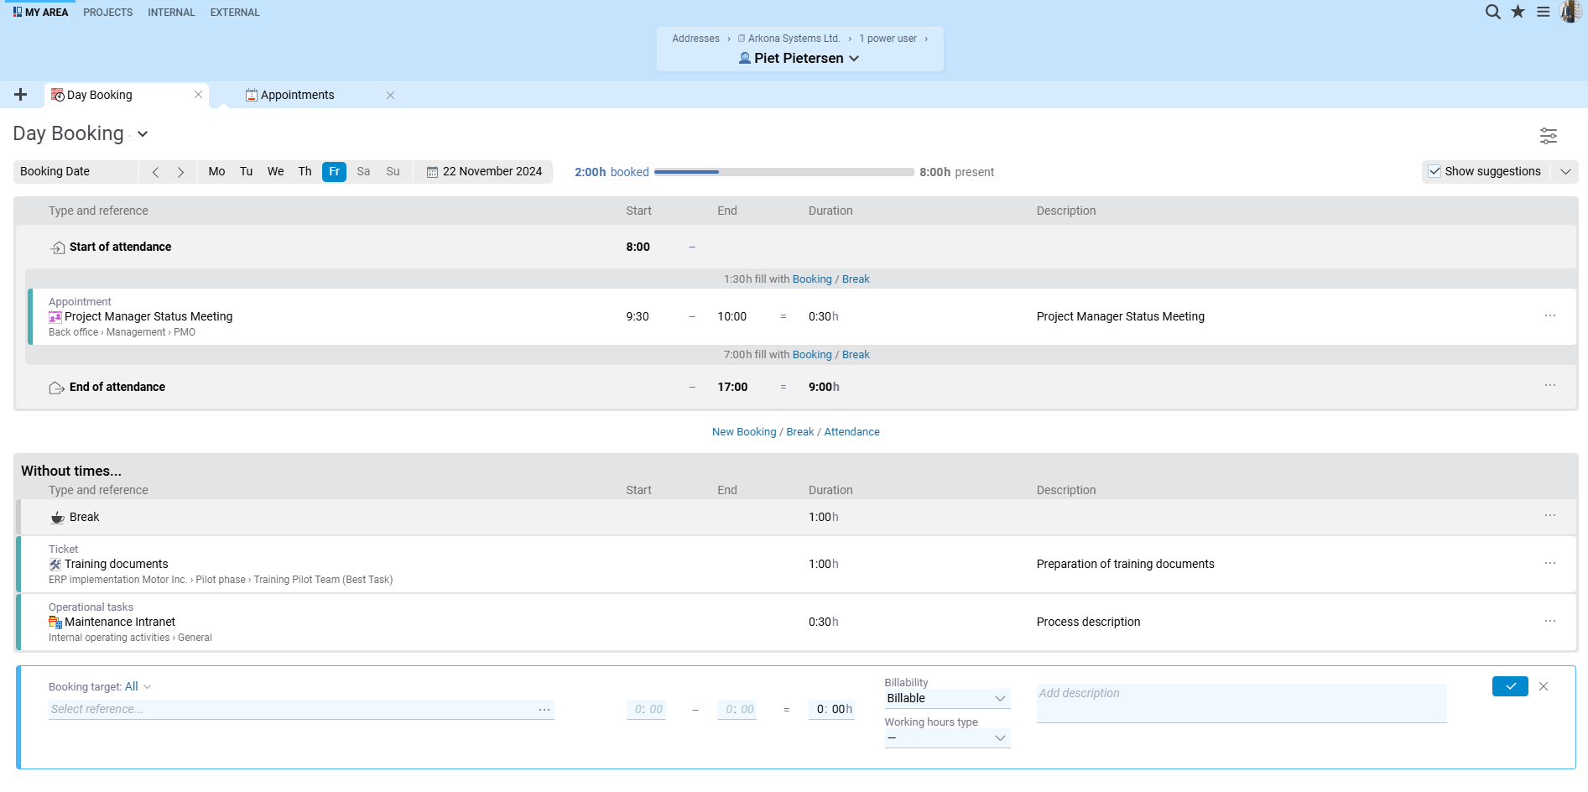Open favorites star icon
The width and height of the screenshot is (1588, 792).
pos(1518,12)
